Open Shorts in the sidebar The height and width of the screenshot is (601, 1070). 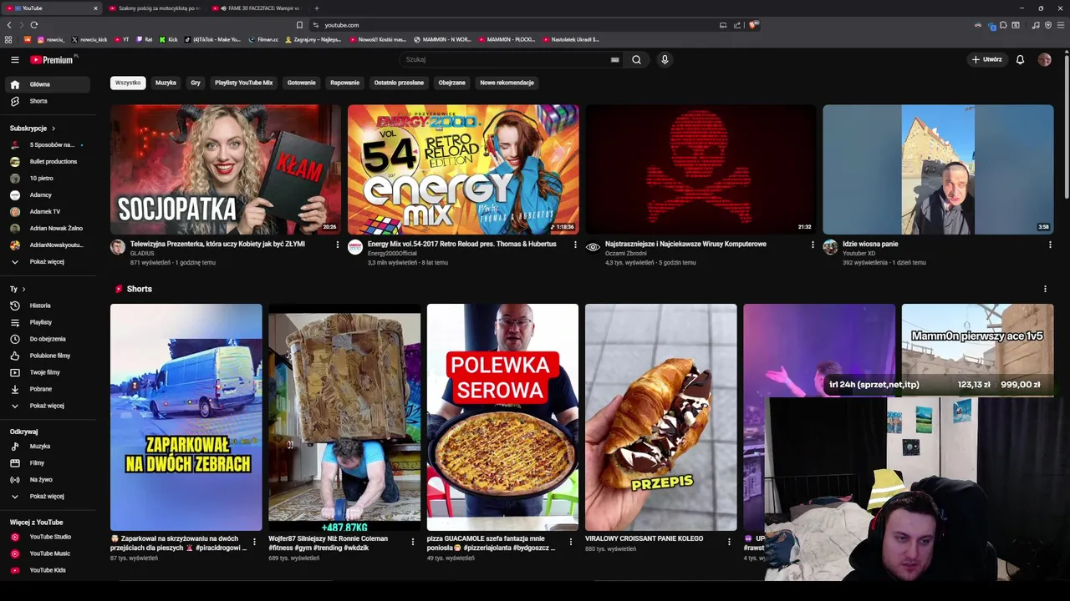47,101
